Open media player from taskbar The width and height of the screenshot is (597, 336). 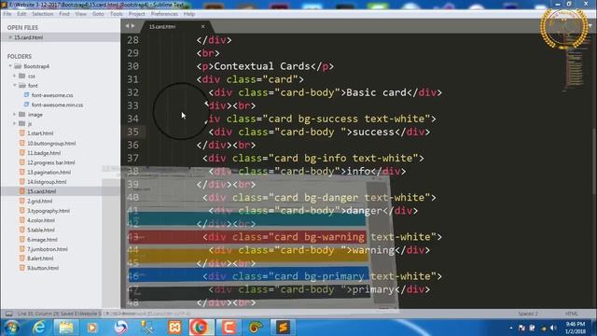coord(91,328)
